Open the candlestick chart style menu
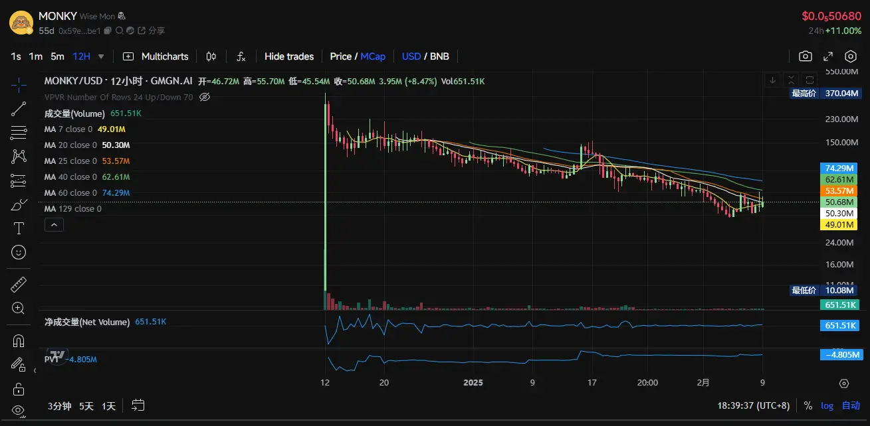 point(211,56)
